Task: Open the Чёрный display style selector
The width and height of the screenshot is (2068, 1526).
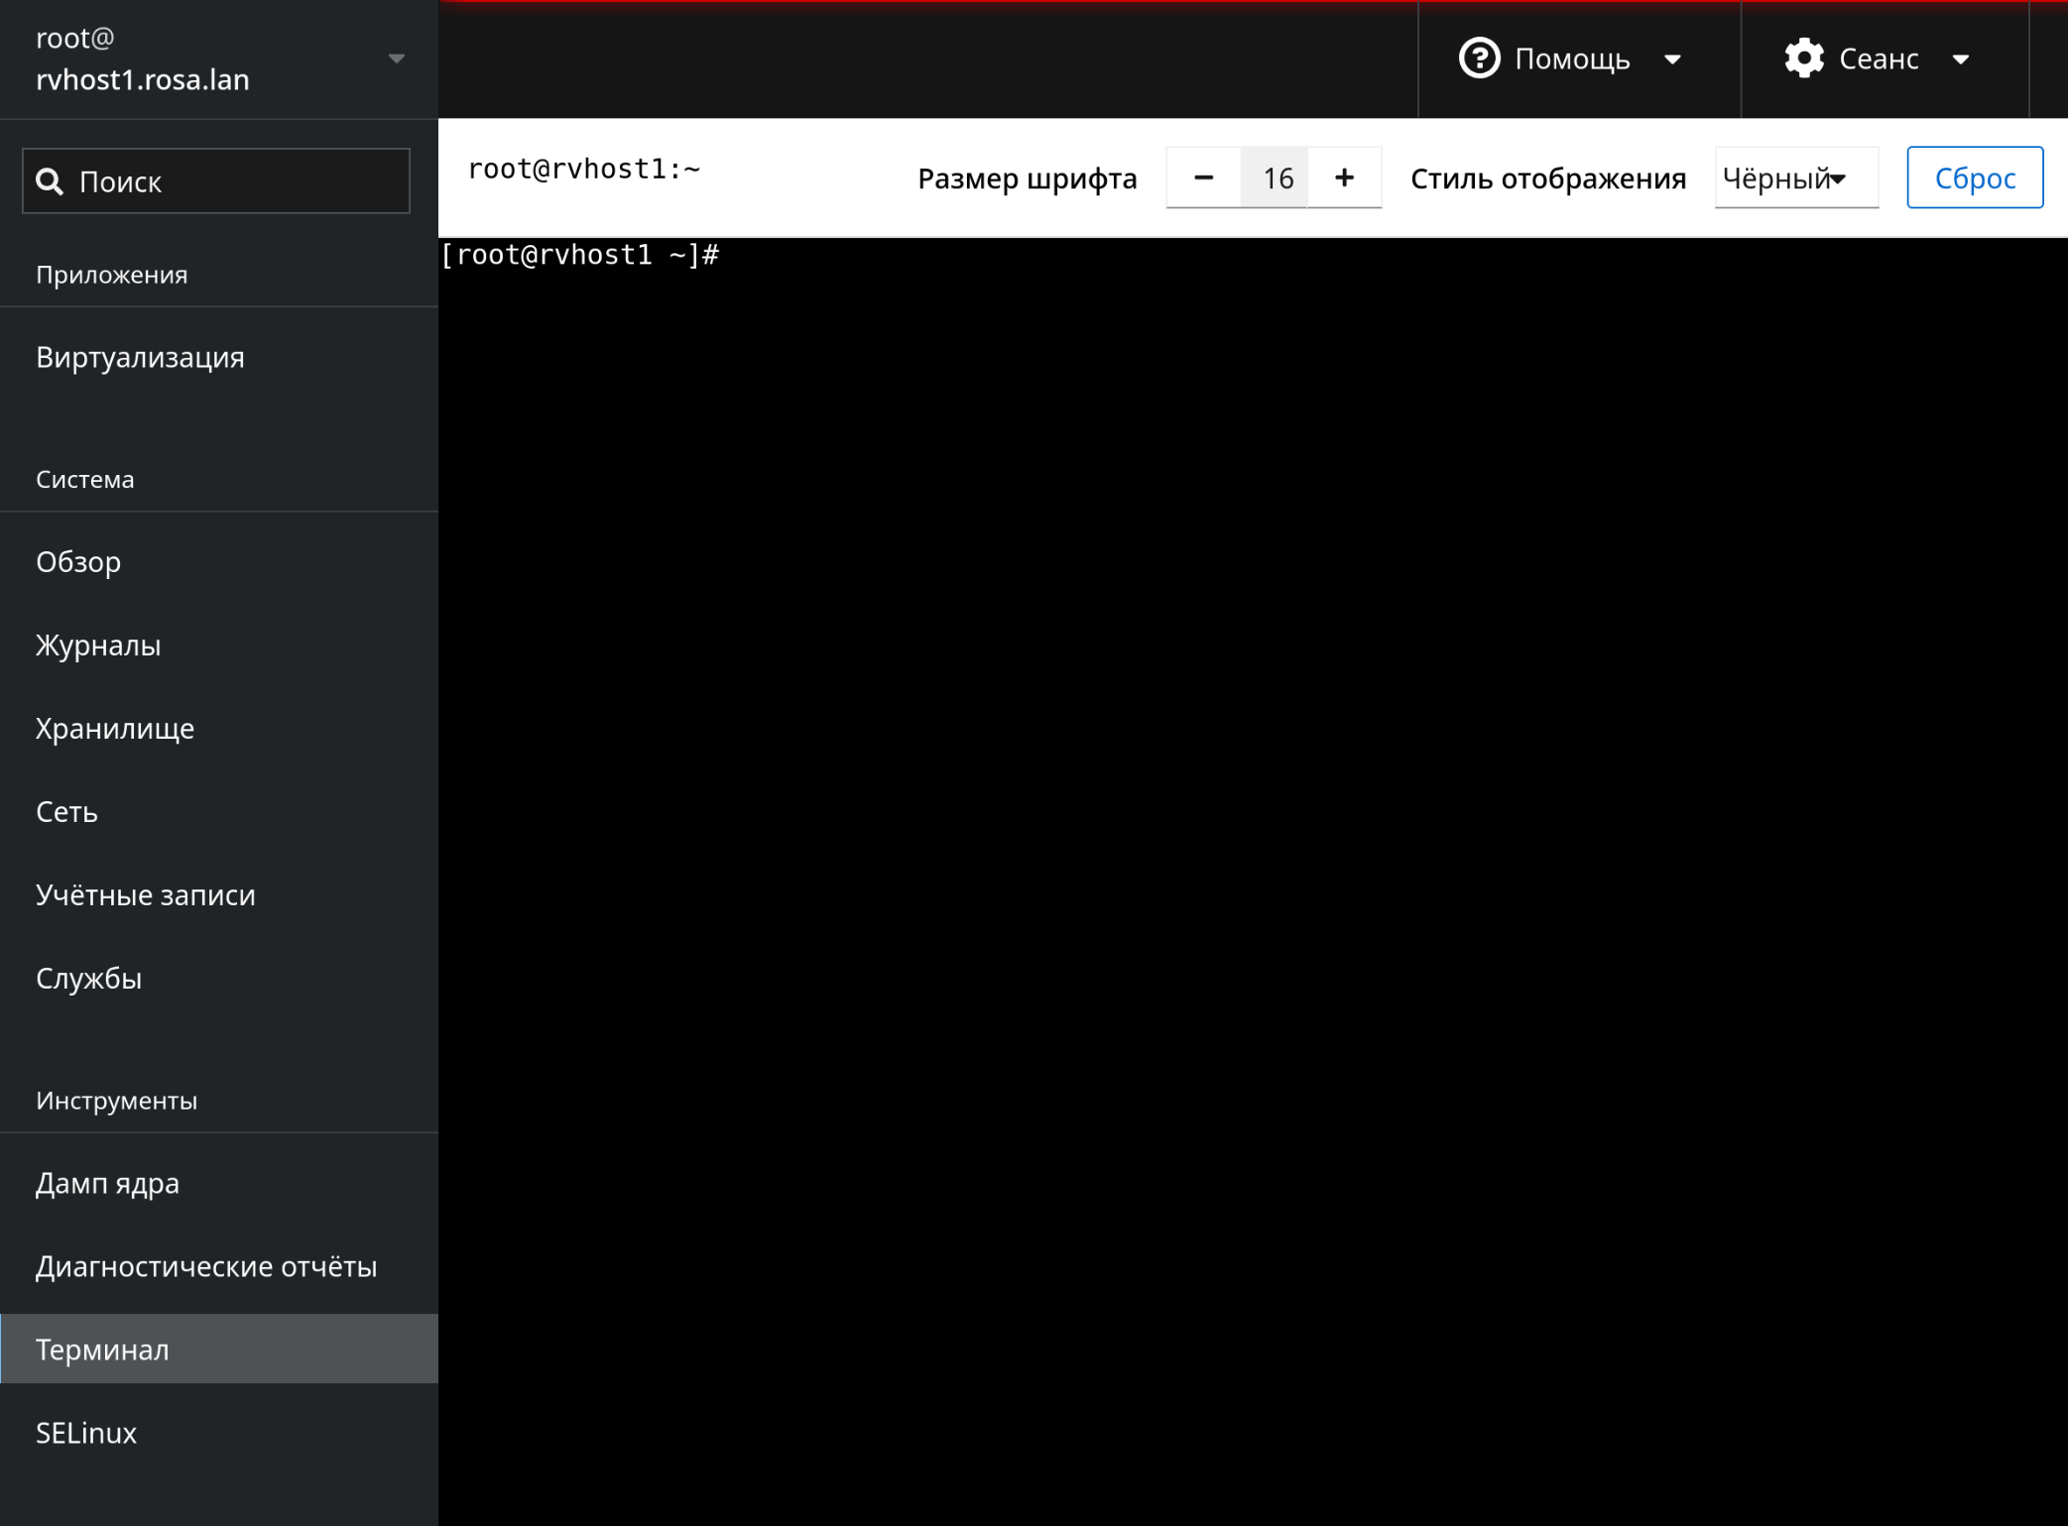Action: [x=1794, y=178]
